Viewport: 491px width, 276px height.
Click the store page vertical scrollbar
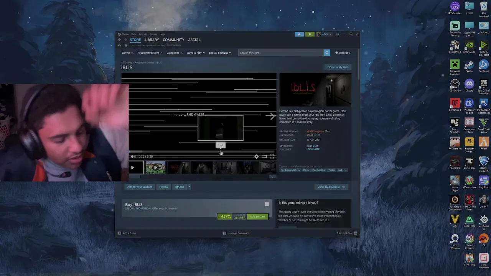point(359,64)
